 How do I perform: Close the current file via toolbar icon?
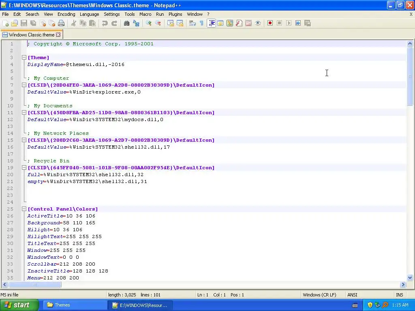tap(43, 23)
